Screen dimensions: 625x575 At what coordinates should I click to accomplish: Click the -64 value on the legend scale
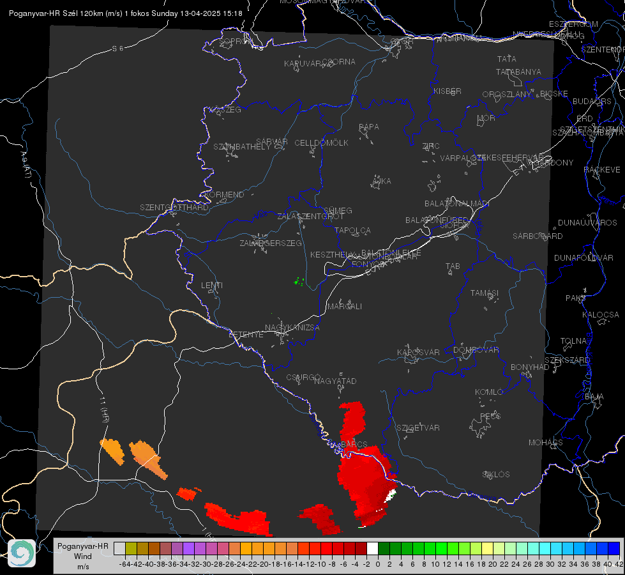coord(124,564)
